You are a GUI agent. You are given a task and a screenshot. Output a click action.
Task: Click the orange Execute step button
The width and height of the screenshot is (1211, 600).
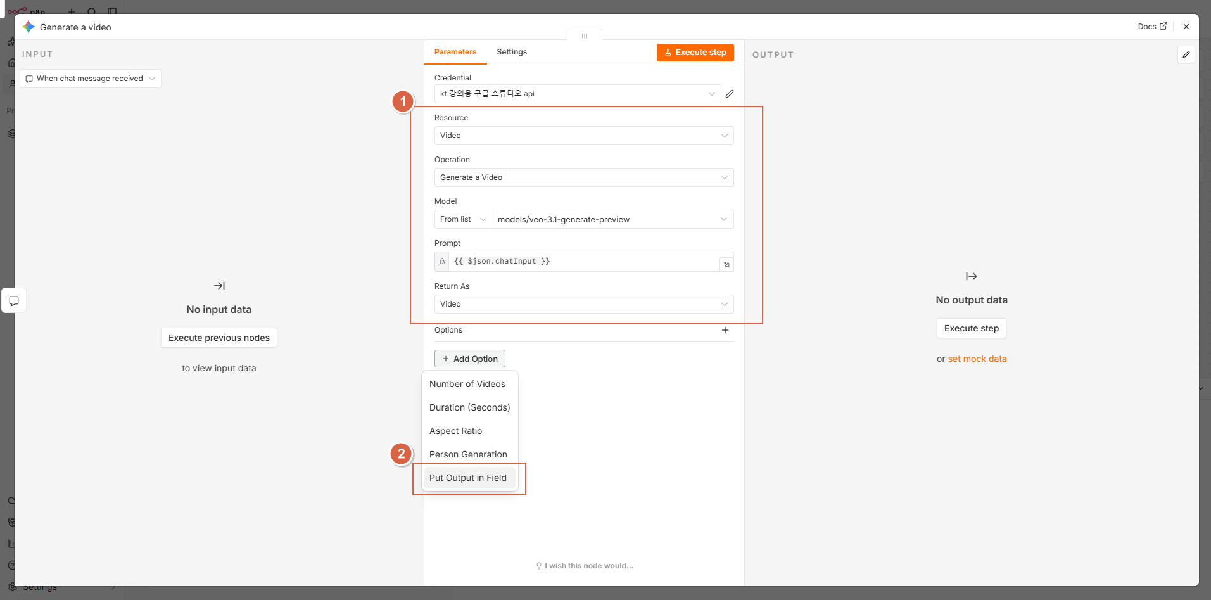coord(695,53)
